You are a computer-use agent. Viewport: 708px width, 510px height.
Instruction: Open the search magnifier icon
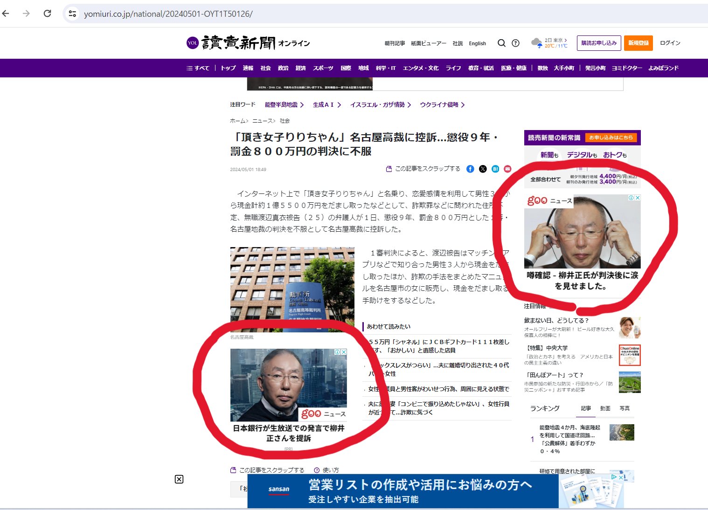(x=501, y=43)
